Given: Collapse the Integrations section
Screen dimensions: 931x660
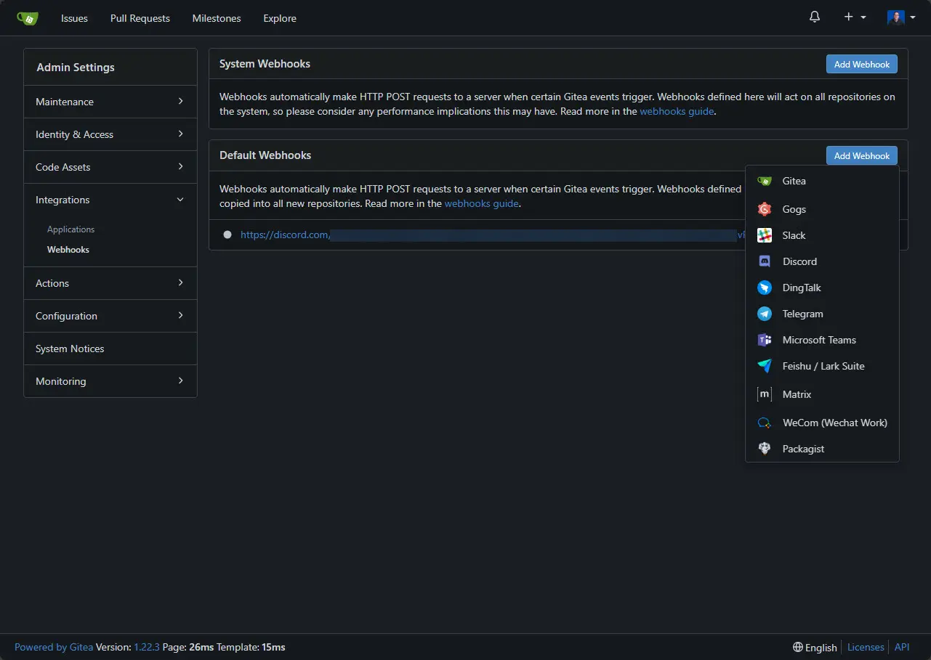Looking at the screenshot, I should tap(110, 200).
